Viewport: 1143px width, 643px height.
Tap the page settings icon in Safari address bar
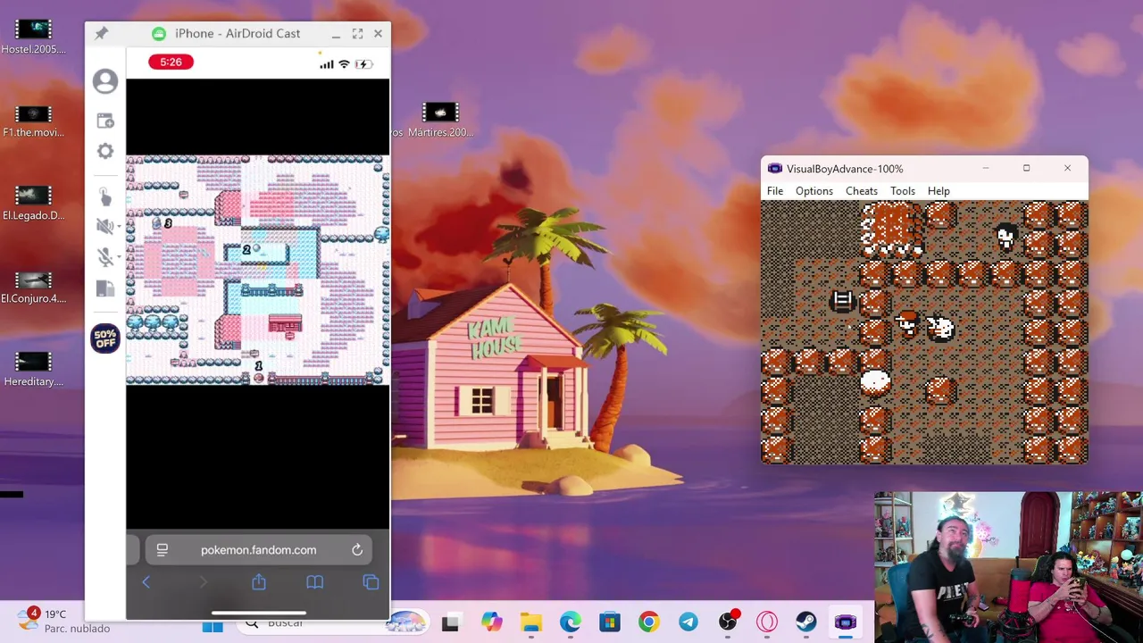(x=162, y=550)
